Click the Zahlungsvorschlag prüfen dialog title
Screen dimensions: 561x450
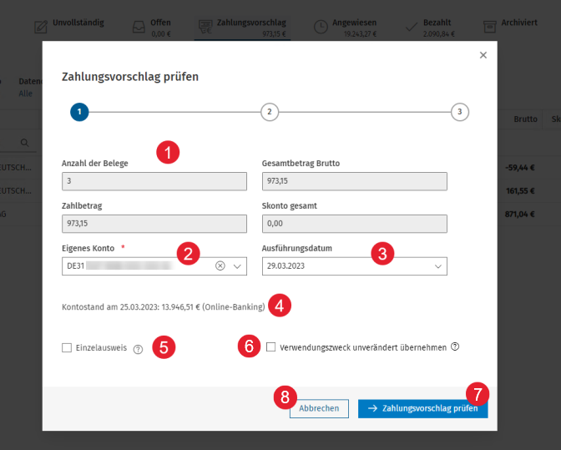130,77
